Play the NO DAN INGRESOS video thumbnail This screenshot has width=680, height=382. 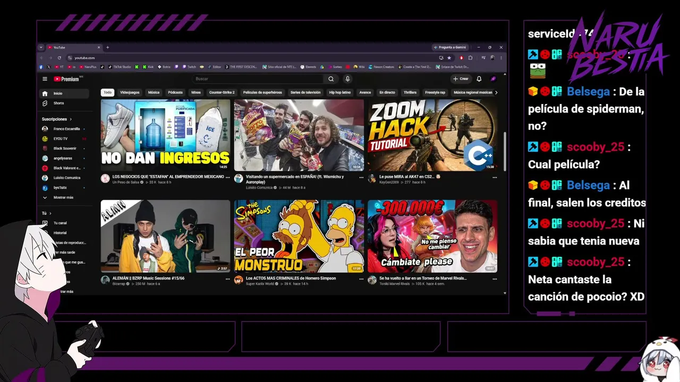pyautogui.click(x=166, y=135)
